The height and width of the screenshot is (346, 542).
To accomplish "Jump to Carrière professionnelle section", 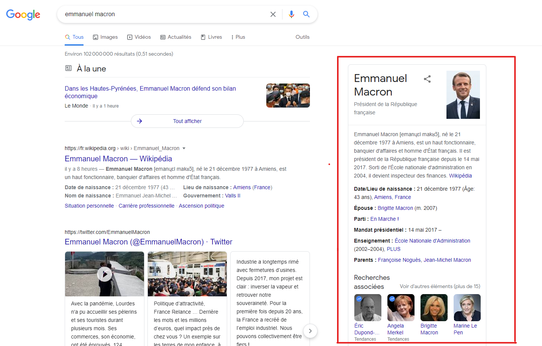I will tap(146, 206).
